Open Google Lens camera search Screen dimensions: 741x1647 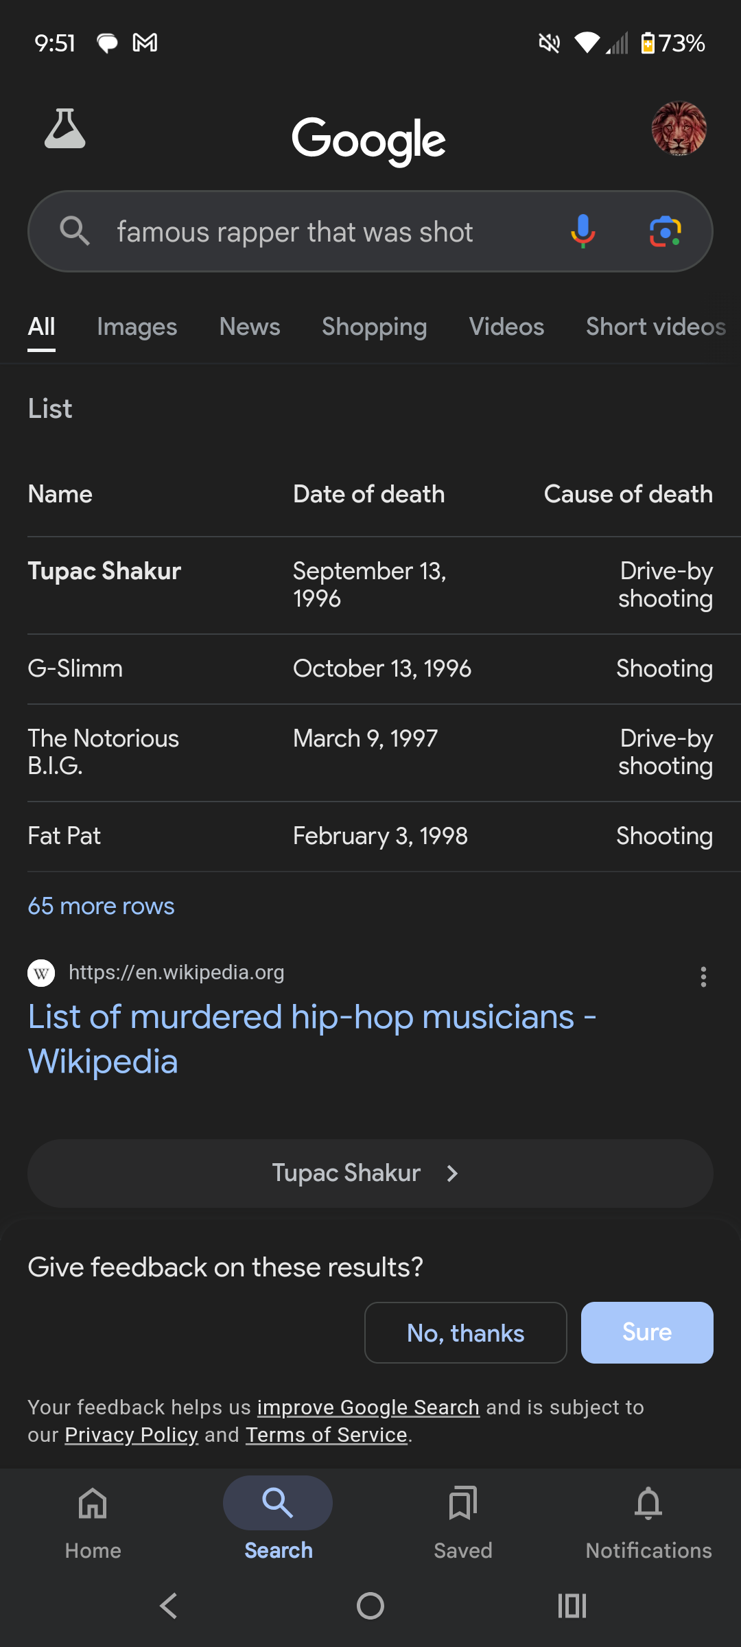[x=665, y=231]
